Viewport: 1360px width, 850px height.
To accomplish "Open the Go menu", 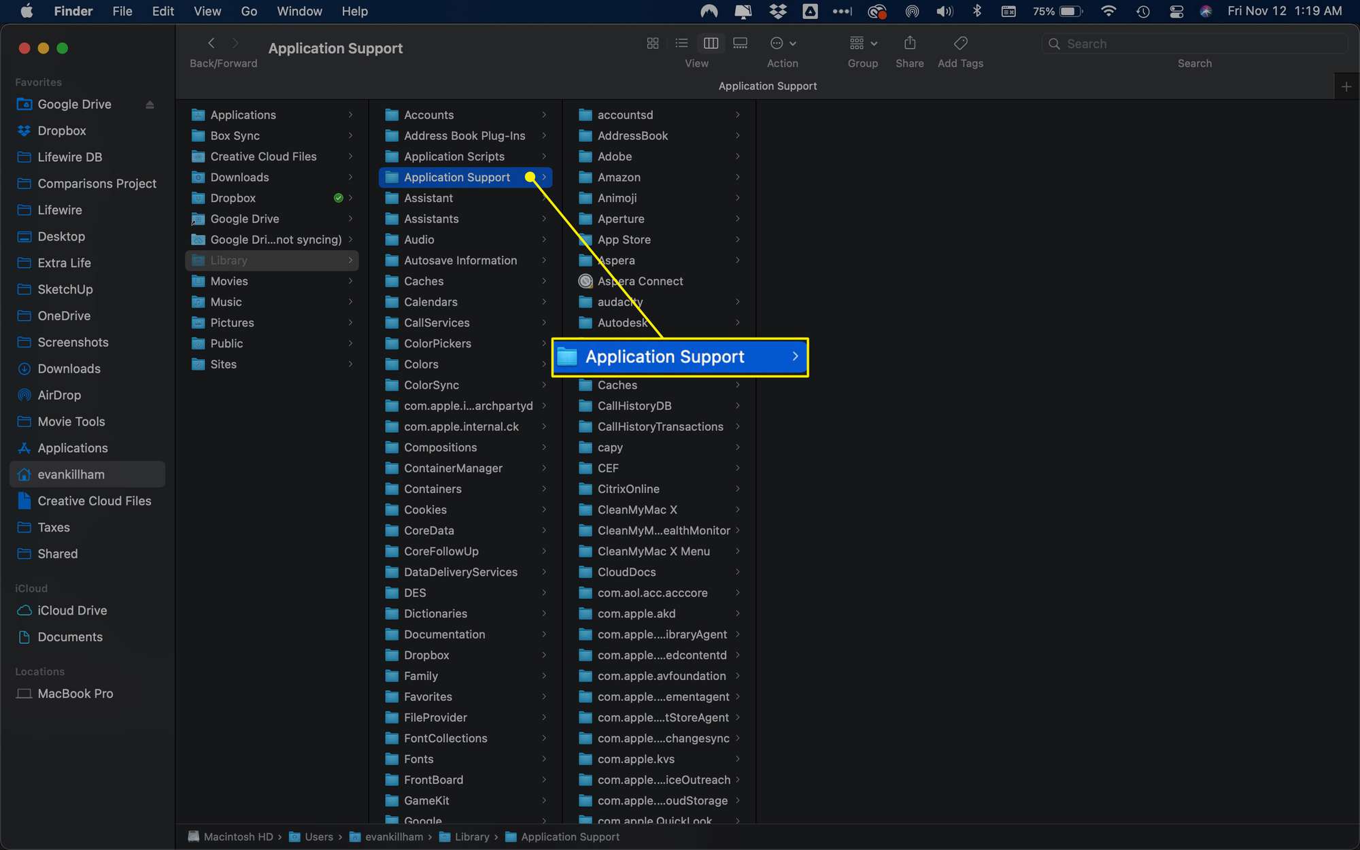I will coord(249,11).
